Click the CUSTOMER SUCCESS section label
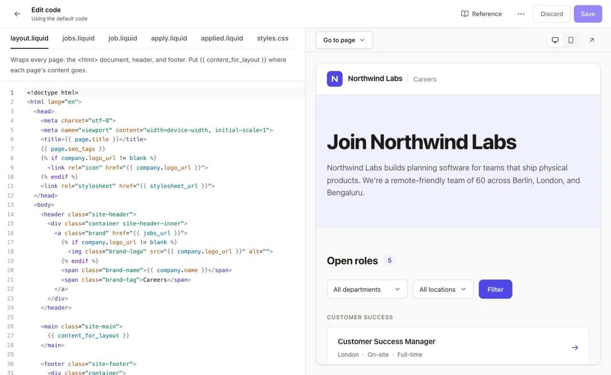The height and width of the screenshot is (375, 611). [360, 317]
